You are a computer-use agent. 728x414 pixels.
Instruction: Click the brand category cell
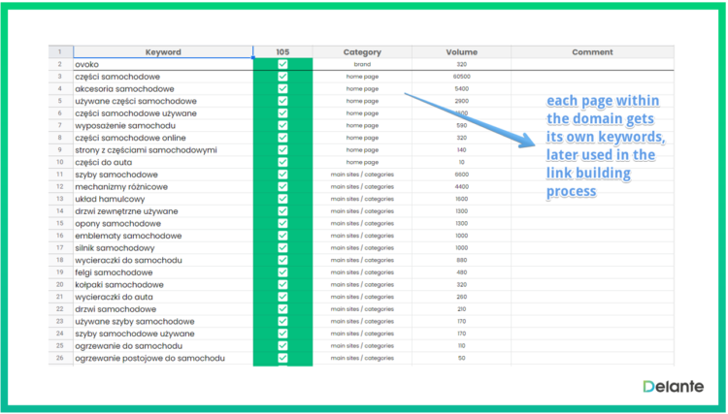click(x=362, y=64)
